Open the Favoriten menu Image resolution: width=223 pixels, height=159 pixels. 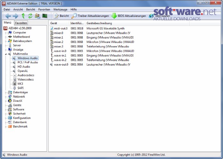(44, 10)
